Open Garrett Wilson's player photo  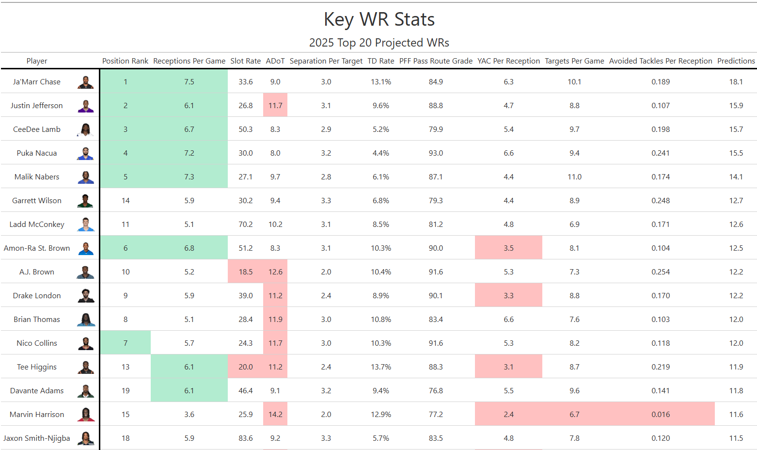[86, 201]
